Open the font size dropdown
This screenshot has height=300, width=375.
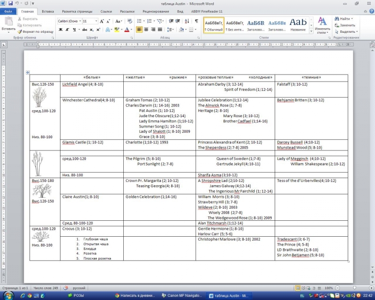[96, 21]
